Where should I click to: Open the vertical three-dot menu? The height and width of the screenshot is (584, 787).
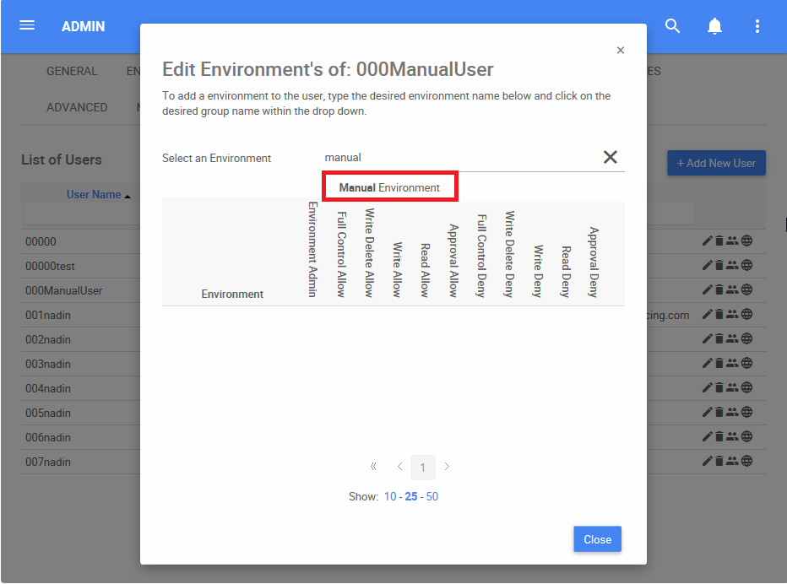pos(757,26)
